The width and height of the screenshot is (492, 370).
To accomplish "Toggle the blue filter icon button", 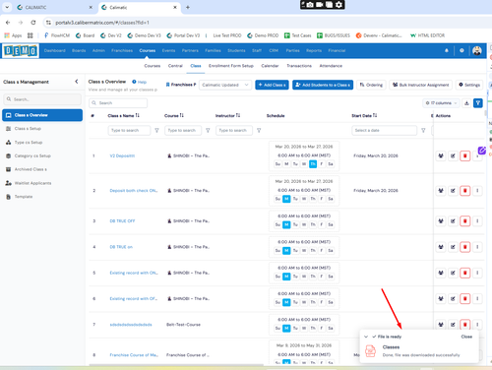I will click(478, 103).
